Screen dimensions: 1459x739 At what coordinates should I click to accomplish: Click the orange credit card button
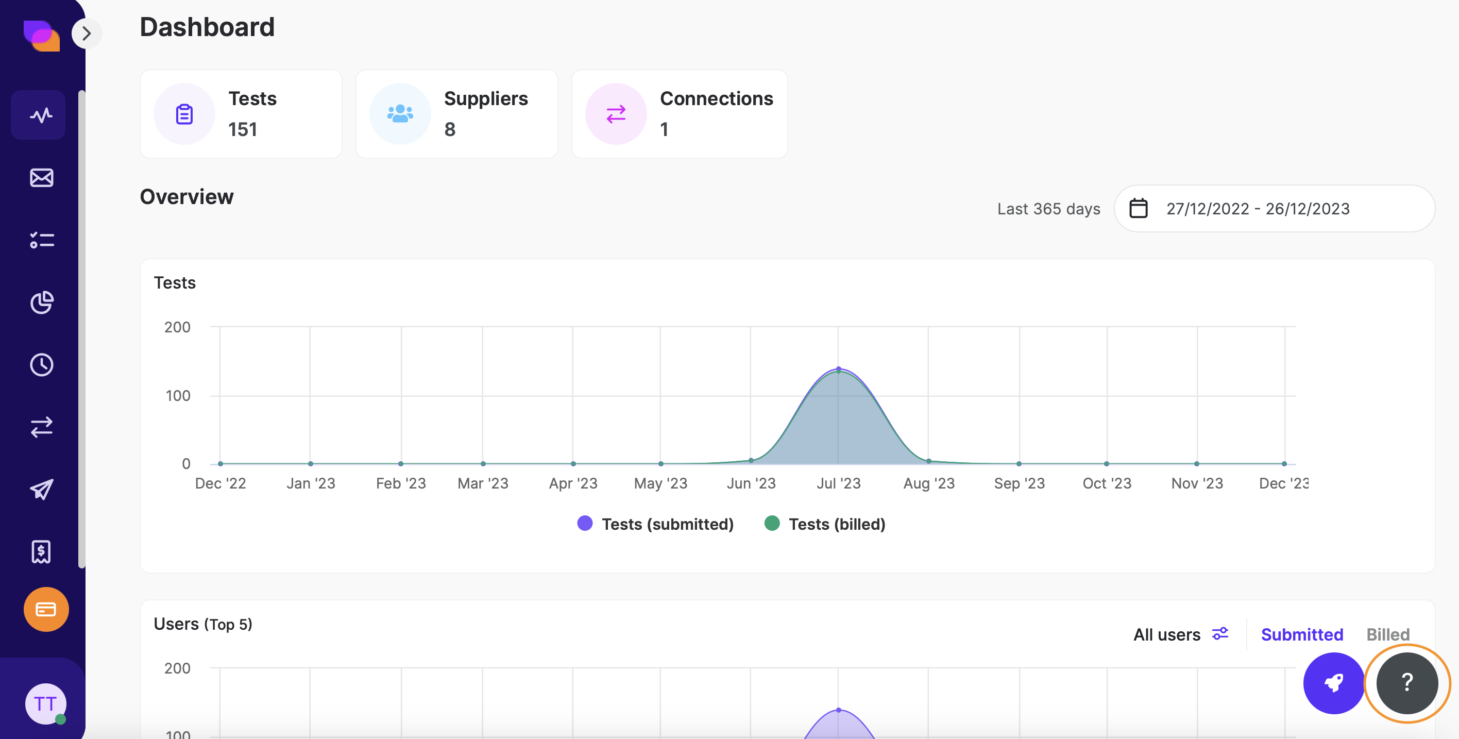pos(46,609)
